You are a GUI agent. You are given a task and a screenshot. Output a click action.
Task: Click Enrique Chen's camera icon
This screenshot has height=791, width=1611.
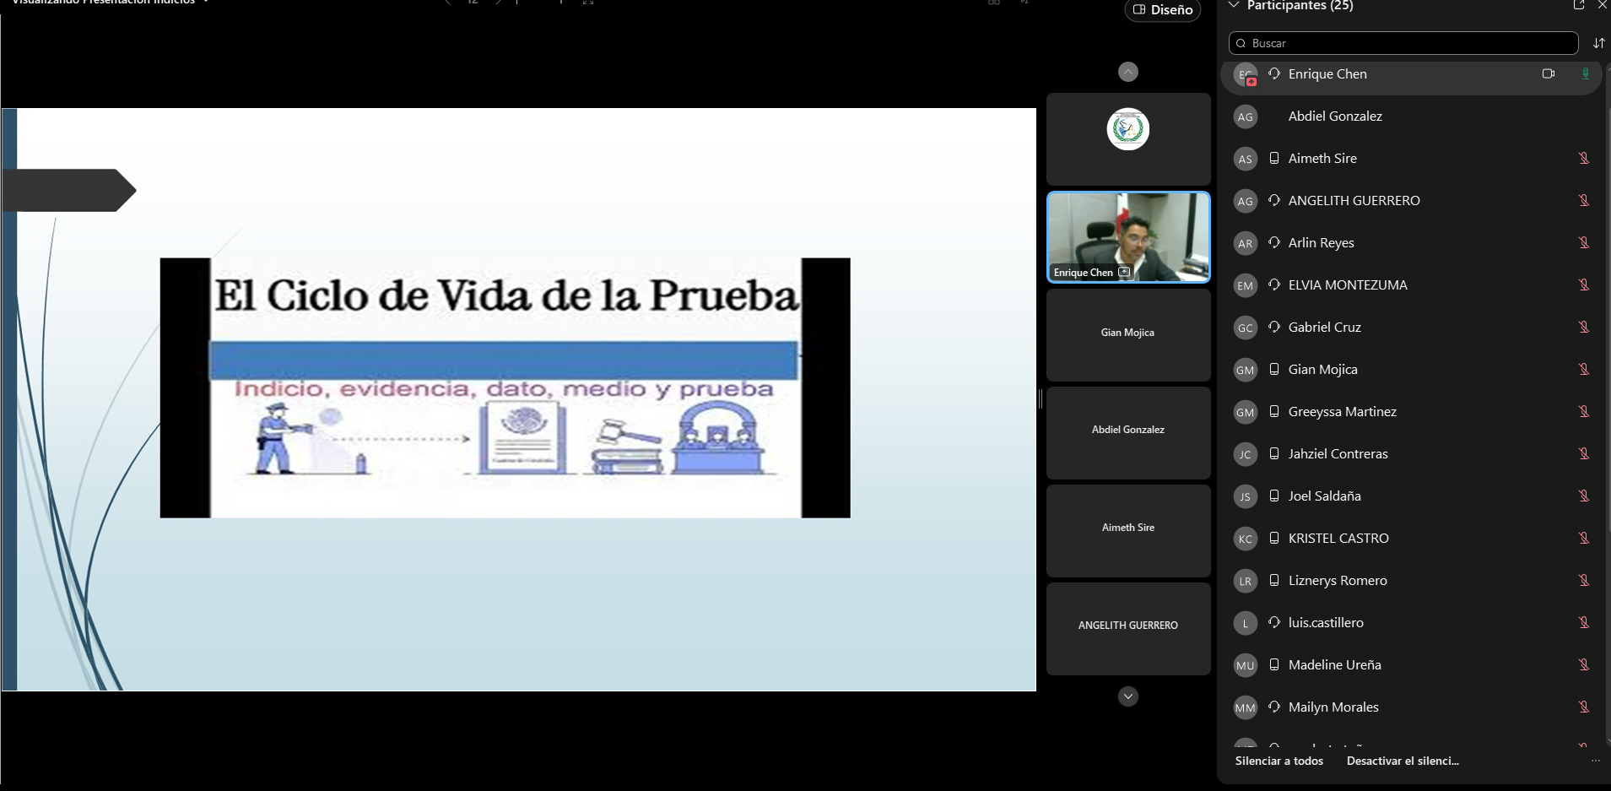[x=1548, y=74]
